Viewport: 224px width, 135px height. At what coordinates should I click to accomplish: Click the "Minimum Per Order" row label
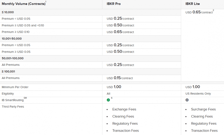click(15, 87)
